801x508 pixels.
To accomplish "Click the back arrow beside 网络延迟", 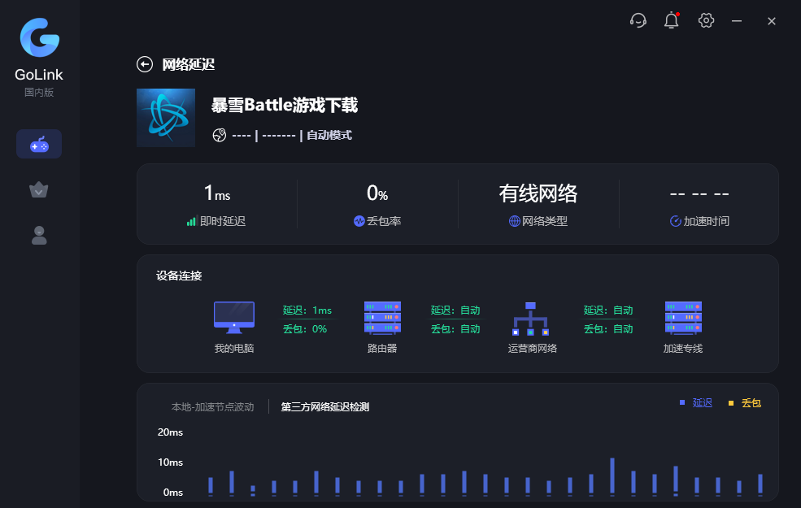I will [145, 65].
